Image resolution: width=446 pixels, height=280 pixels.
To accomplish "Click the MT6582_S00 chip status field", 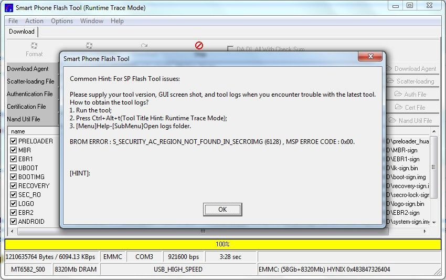I will [28, 269].
